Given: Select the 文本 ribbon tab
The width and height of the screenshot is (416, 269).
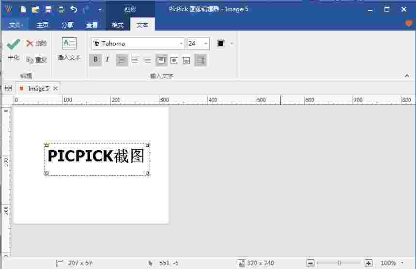Looking at the screenshot, I should click(x=142, y=25).
